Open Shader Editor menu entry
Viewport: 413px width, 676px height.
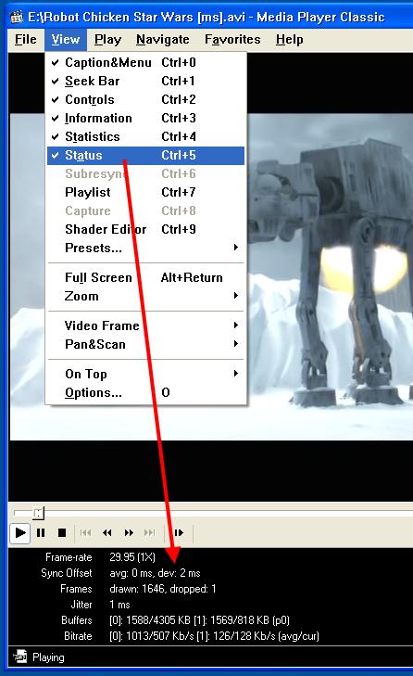click(145, 229)
